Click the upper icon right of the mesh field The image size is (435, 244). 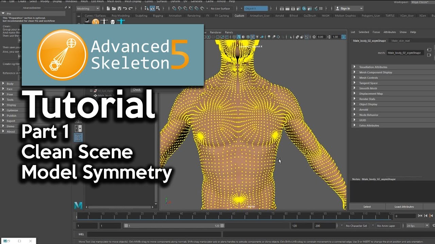tap(429, 50)
